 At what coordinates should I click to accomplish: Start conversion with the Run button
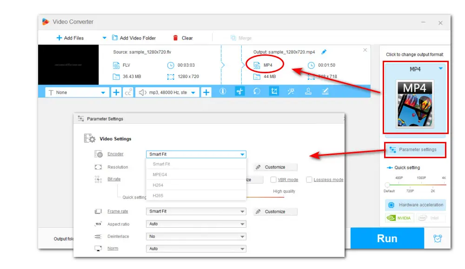coord(387,238)
